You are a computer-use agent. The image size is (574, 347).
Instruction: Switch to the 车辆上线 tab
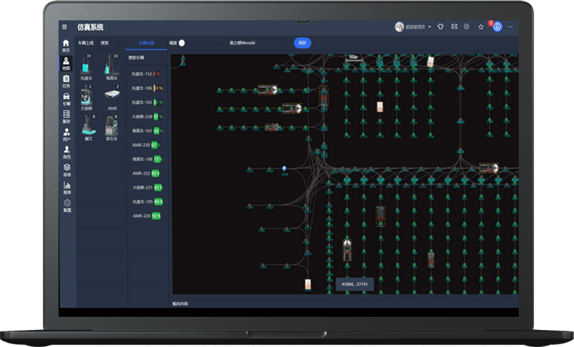click(85, 43)
